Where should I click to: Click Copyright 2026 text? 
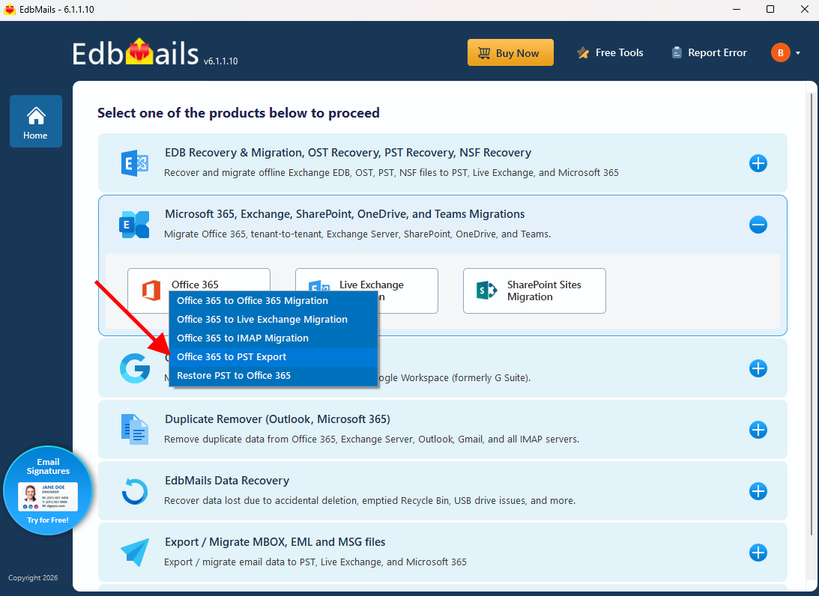click(33, 578)
